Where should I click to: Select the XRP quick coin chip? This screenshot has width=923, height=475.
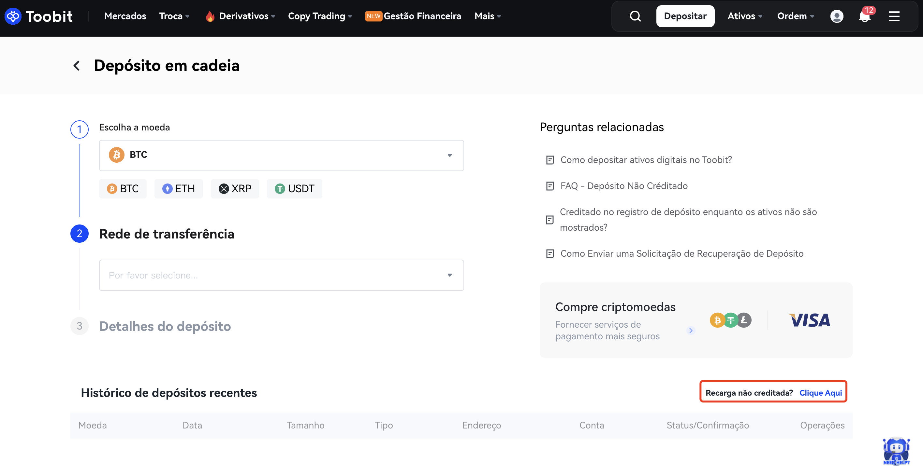coord(235,188)
